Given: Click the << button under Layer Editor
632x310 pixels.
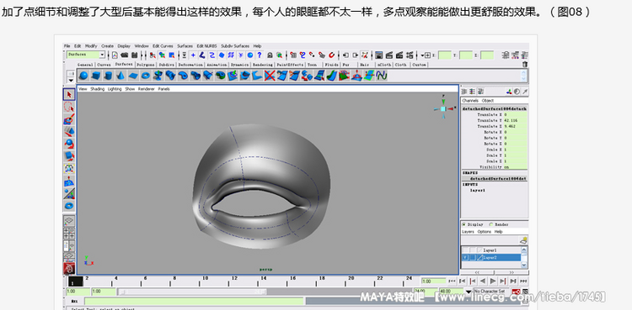Looking at the screenshot, I should pyautogui.click(x=478, y=272).
